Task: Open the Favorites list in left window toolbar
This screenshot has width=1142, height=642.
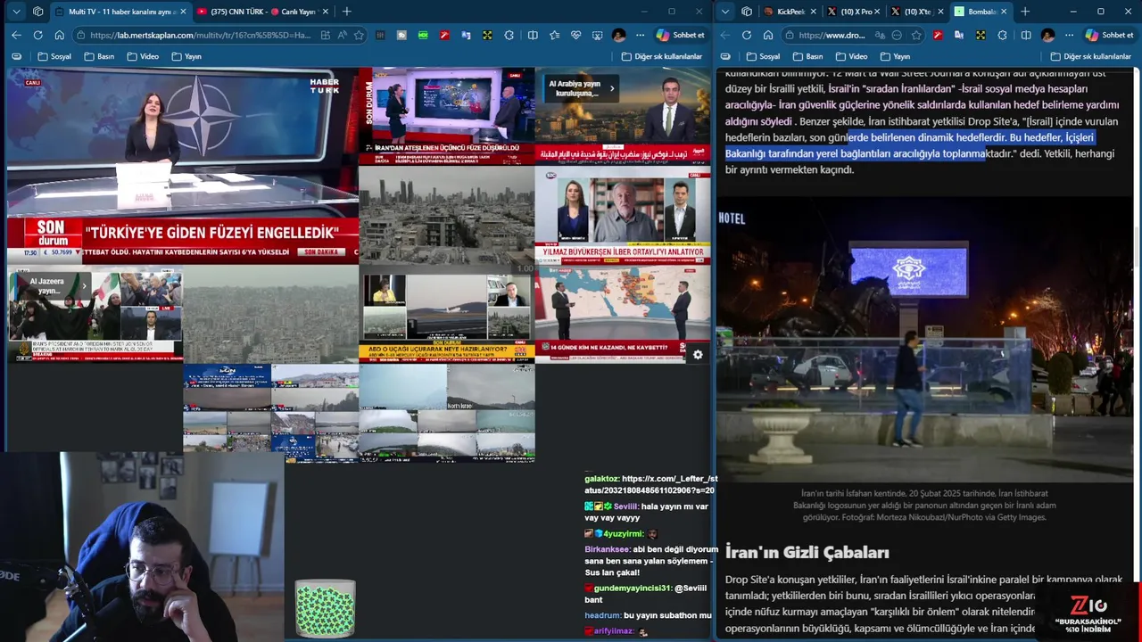Action: point(554,35)
